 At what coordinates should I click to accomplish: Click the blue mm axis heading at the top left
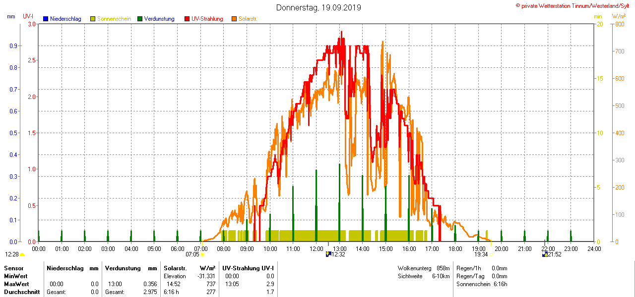pyautogui.click(x=11, y=16)
